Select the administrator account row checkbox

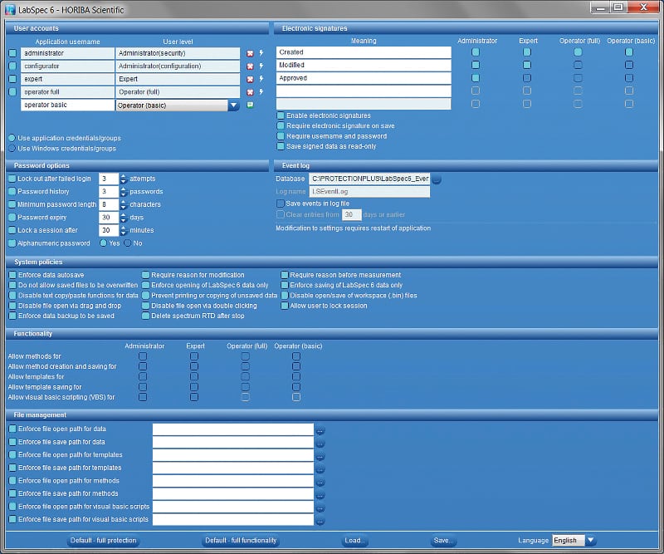pyautogui.click(x=12, y=53)
